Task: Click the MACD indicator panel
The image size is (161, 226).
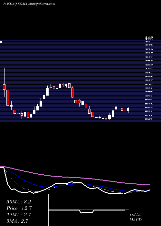Action: click(x=89, y=210)
